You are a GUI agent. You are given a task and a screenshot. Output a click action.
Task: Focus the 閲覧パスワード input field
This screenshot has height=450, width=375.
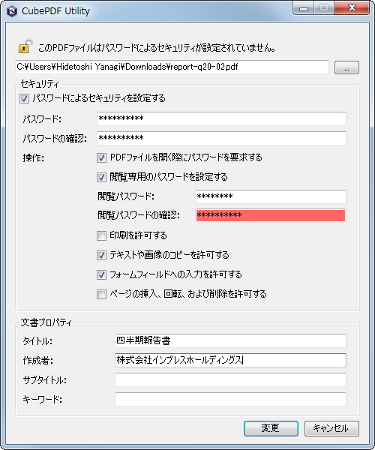(x=271, y=196)
